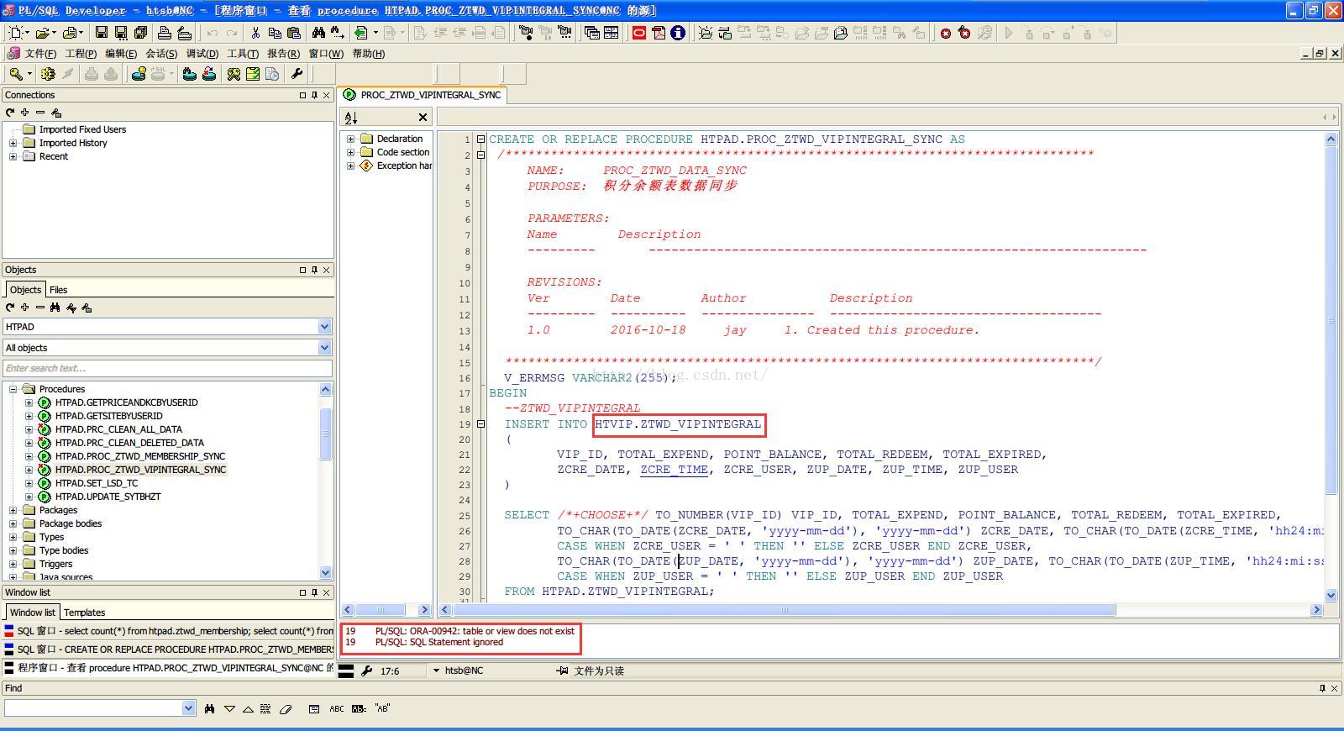Toggle the read-only pin in status bar
This screenshot has width=1344, height=731.
tap(562, 671)
